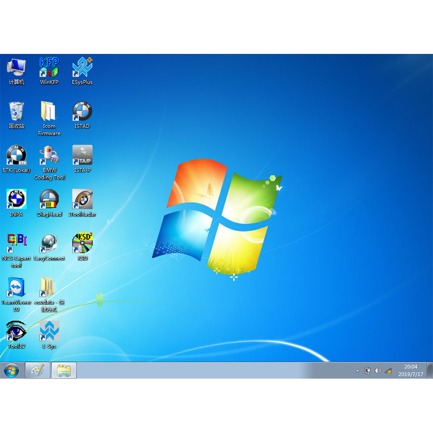Open the Icom Firmware folder
The image size is (433, 433).
(49, 118)
